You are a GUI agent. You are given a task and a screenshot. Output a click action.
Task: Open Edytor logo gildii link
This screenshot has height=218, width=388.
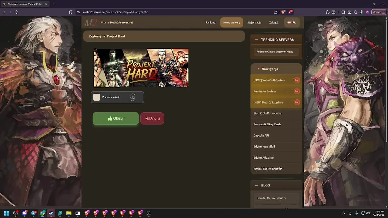[x=264, y=147]
